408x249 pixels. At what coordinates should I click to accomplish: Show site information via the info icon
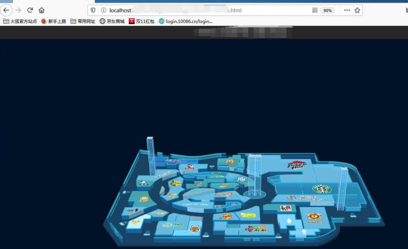104,10
